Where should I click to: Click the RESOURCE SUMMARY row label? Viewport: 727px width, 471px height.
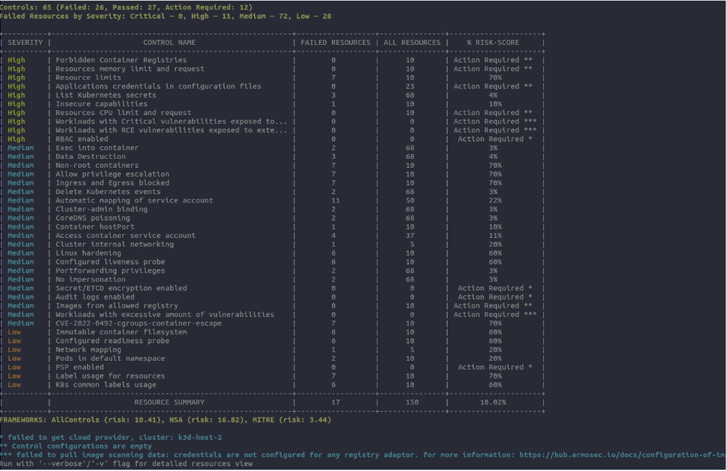[169, 402]
